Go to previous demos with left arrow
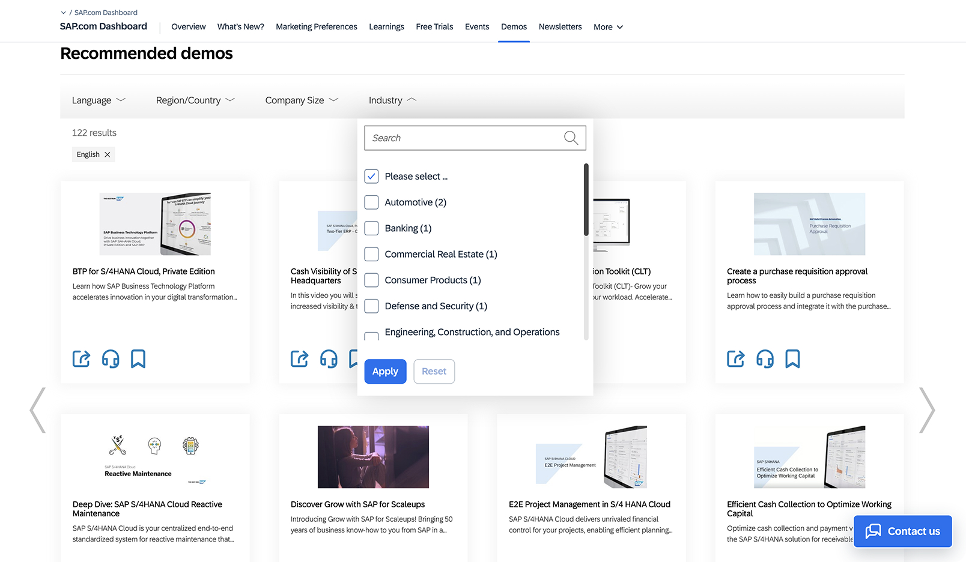966x562 pixels. pos(38,410)
